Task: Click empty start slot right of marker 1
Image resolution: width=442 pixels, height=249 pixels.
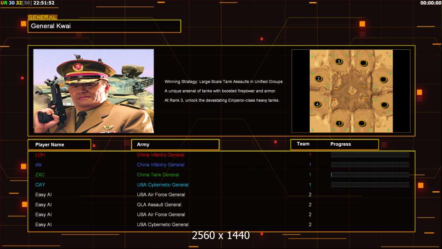Action: point(362,123)
